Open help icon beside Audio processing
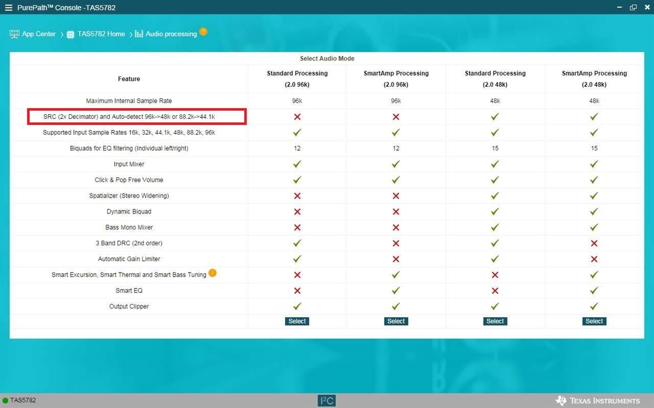The height and width of the screenshot is (408, 654). 203,32
